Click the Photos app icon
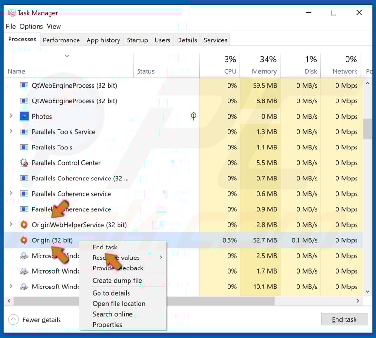Viewport: 376px width, 338px height. [24, 116]
